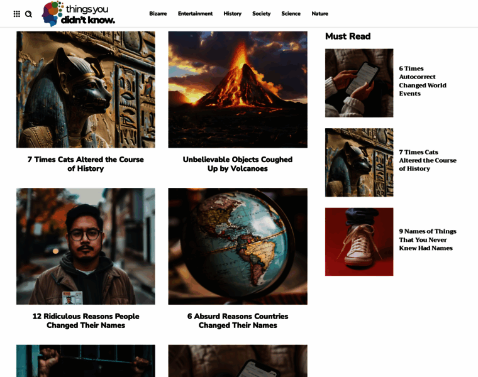This screenshot has height=377, width=478.
Task: Click the sneaker thumbnail in Must Read
Action: click(x=359, y=242)
